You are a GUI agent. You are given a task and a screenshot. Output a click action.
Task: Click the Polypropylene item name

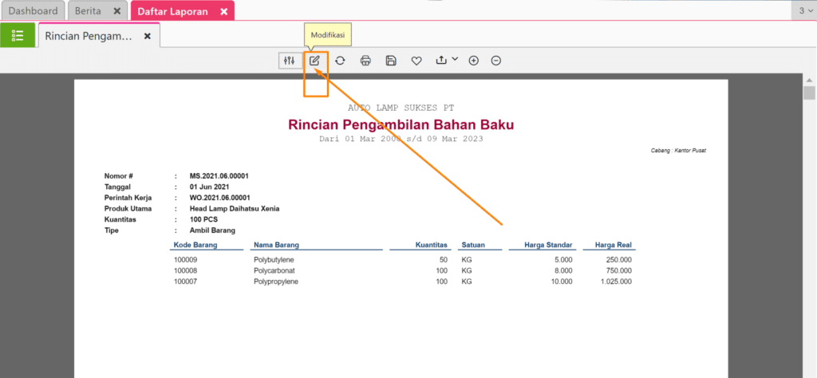click(x=276, y=282)
